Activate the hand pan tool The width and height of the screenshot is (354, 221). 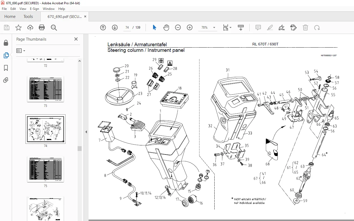[x=166, y=28]
